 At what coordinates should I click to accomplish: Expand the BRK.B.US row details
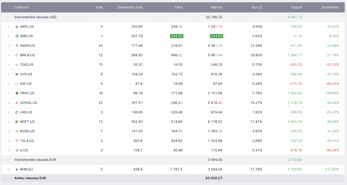click(x=8, y=55)
